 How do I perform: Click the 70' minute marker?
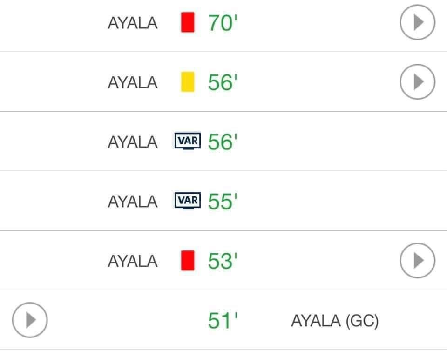click(x=223, y=23)
